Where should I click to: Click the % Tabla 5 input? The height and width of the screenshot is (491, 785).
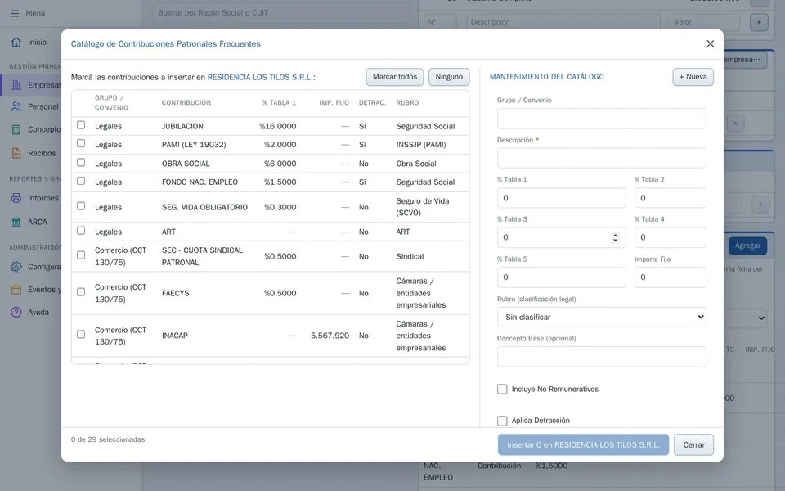click(x=561, y=277)
